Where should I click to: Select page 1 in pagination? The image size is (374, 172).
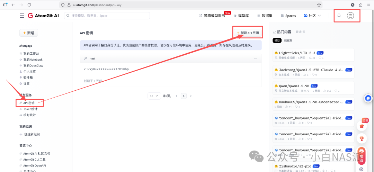pyautogui.click(x=184, y=96)
